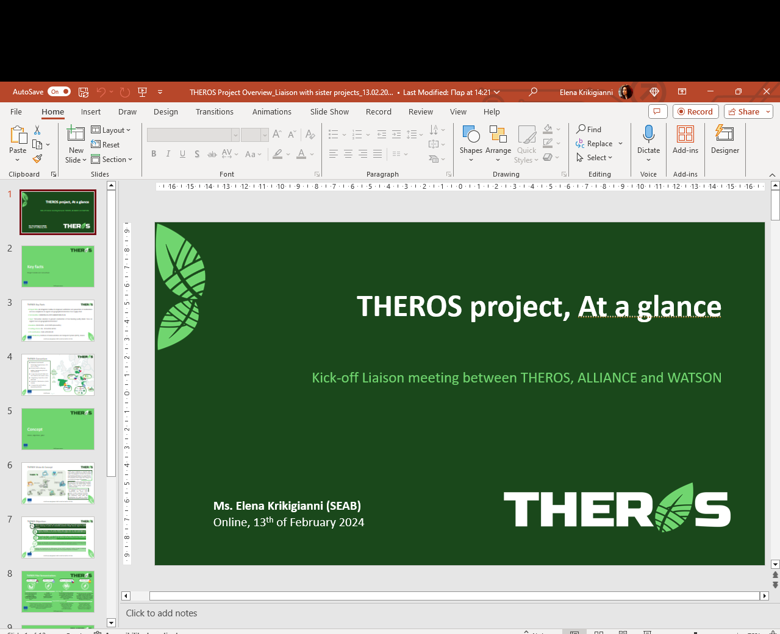Click the Shape Fill paint bucket icon
Viewport: 780px width, 634px height.
tap(548, 129)
